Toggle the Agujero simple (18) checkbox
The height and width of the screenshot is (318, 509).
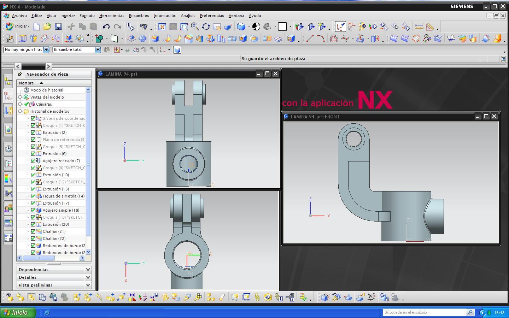pyautogui.click(x=33, y=210)
